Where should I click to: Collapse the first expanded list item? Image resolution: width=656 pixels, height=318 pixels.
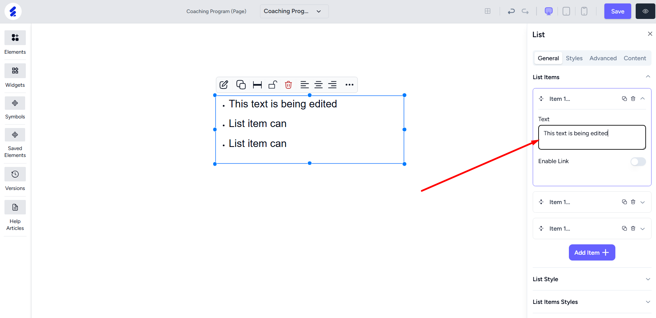click(643, 99)
